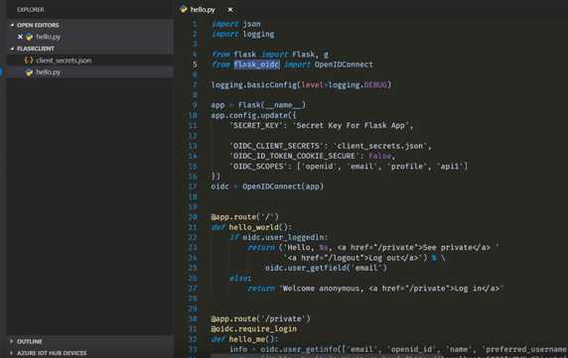
Task: Click line number 5 in gutter
Action: coord(195,64)
